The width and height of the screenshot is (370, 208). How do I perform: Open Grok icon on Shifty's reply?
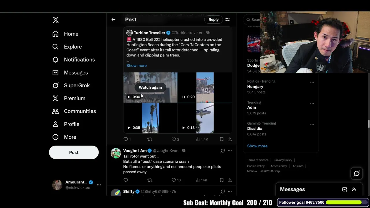tap(223, 192)
